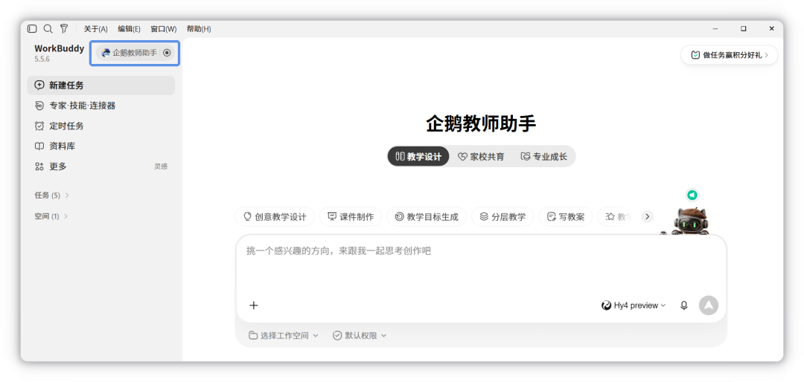Open 专家·技能·连接器 in the sidebar
This screenshot has height=382, width=804.
(x=101, y=106)
